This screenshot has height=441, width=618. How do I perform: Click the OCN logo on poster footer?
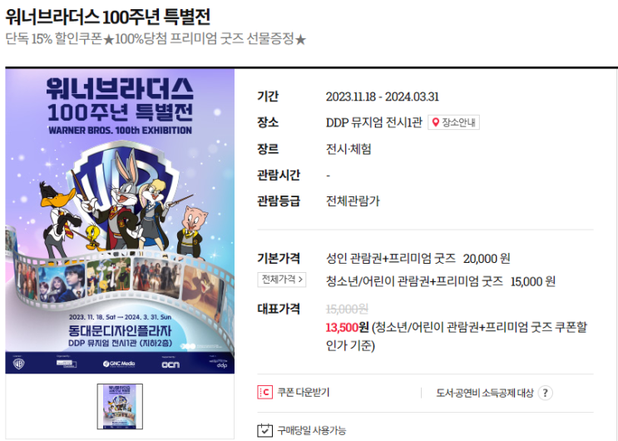[171, 364]
